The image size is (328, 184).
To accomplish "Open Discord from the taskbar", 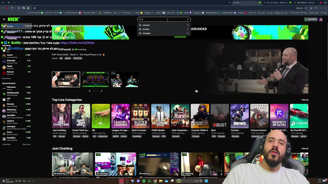I will point(138,181).
